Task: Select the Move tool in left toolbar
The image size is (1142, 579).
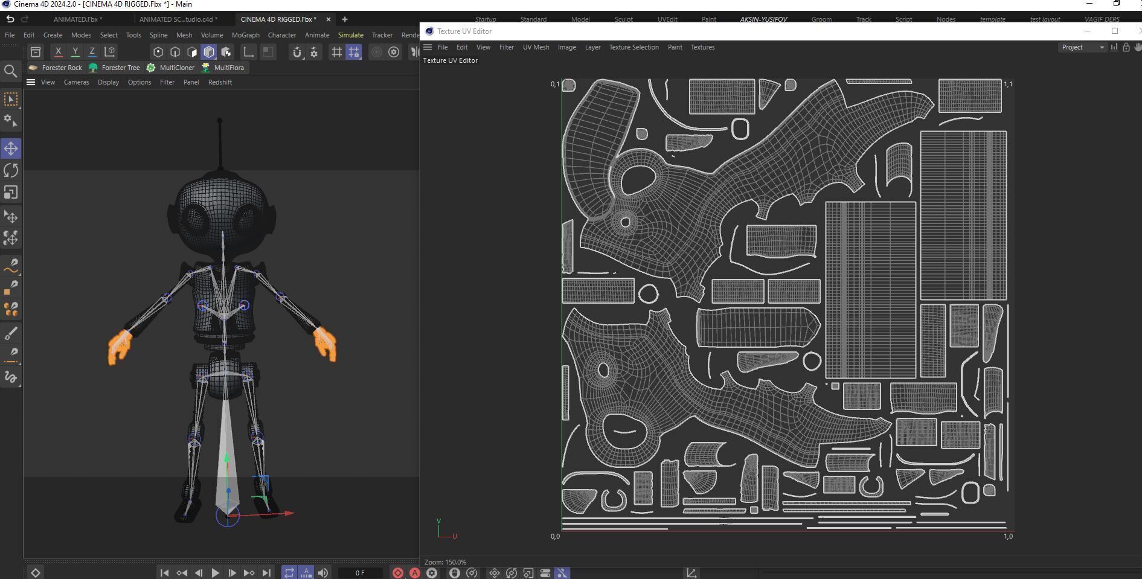Action: click(11, 149)
